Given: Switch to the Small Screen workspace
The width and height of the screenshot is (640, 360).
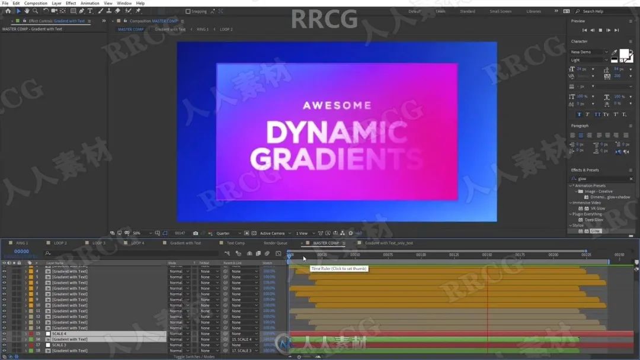Looking at the screenshot, I should (500, 11).
